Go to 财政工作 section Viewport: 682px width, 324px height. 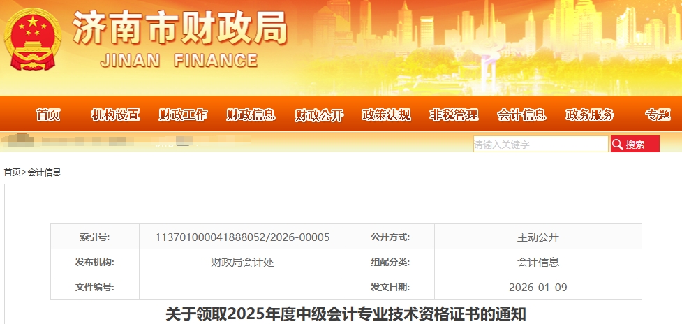coord(183,115)
